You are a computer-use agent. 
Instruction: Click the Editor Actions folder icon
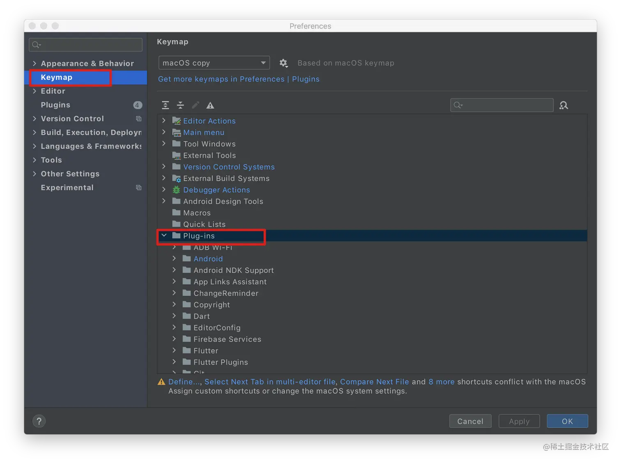pyautogui.click(x=177, y=121)
